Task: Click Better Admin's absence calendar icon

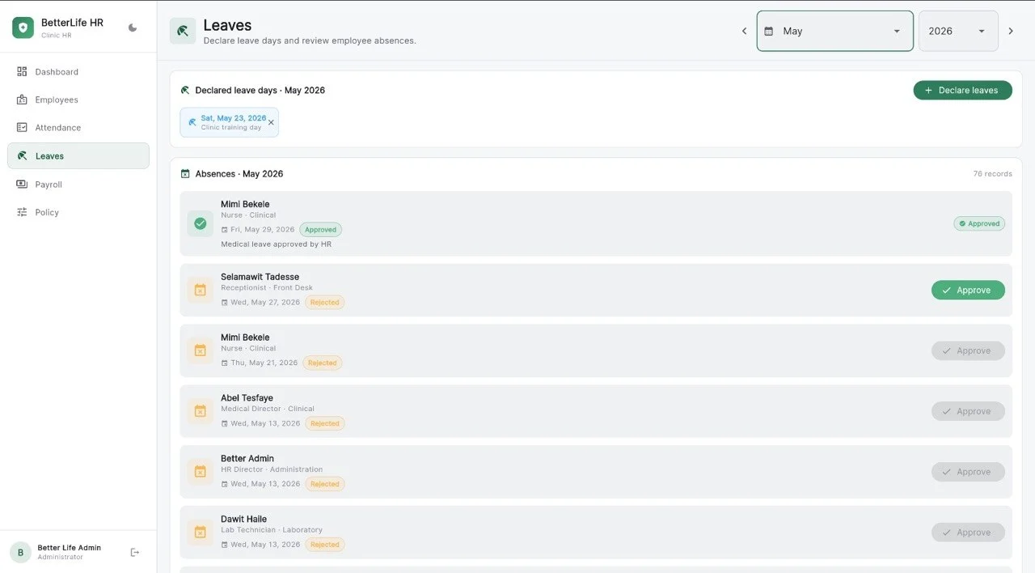Action: click(201, 472)
